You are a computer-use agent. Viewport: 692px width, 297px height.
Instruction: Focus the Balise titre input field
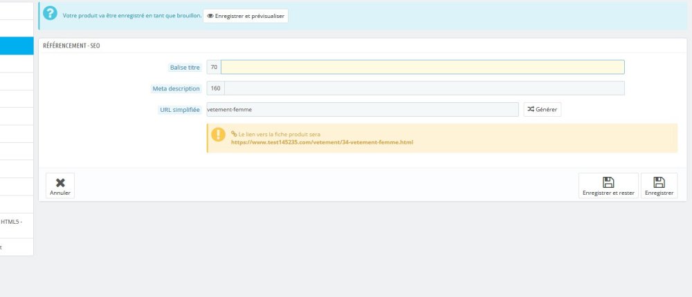[422, 67]
